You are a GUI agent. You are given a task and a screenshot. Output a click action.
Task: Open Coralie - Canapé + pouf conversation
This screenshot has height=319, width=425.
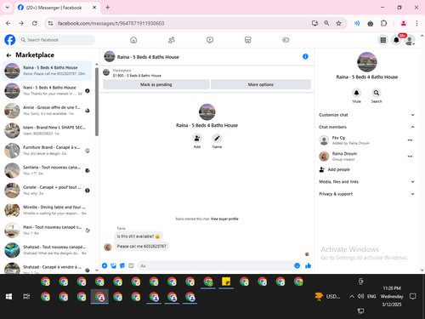pyautogui.click(x=47, y=191)
